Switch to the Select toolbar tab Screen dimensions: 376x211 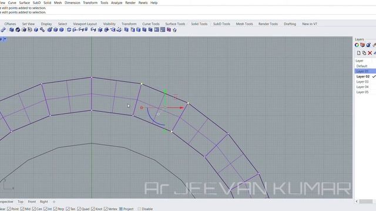point(62,24)
